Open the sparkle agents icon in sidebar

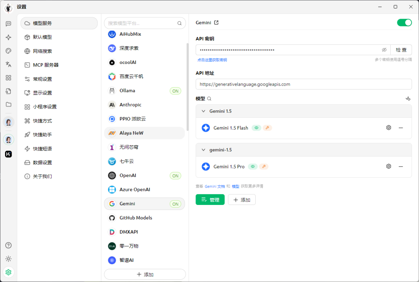[8, 37]
